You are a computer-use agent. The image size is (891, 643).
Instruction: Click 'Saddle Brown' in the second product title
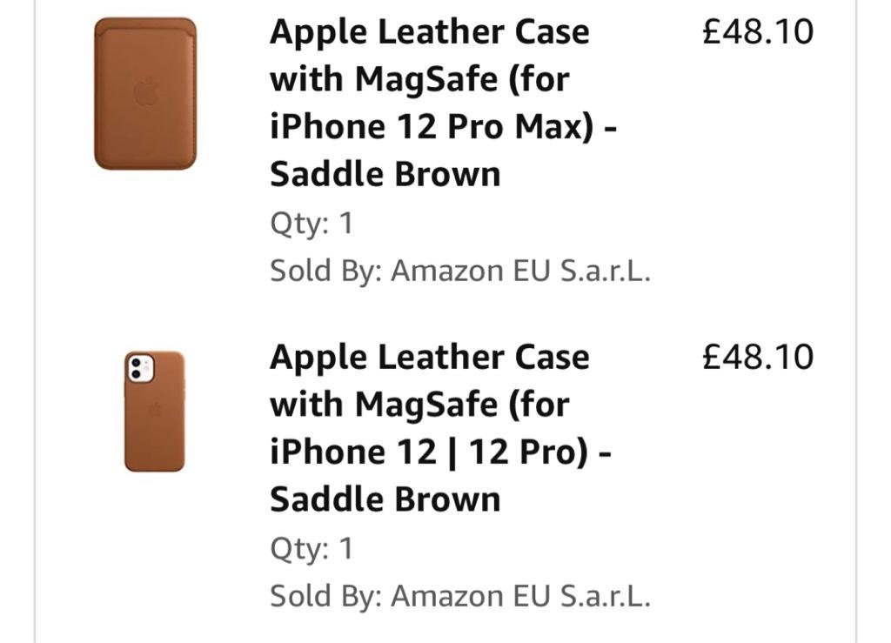(x=385, y=499)
